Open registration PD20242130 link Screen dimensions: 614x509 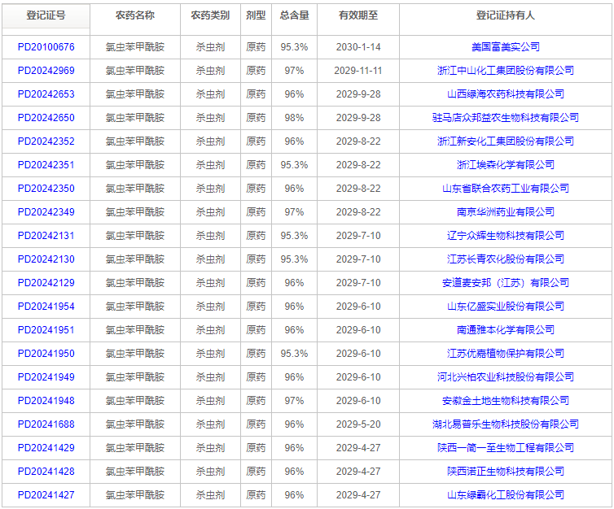pos(46,259)
